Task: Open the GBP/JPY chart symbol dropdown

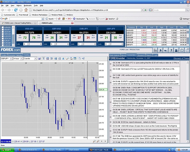Action: (x=11, y=59)
